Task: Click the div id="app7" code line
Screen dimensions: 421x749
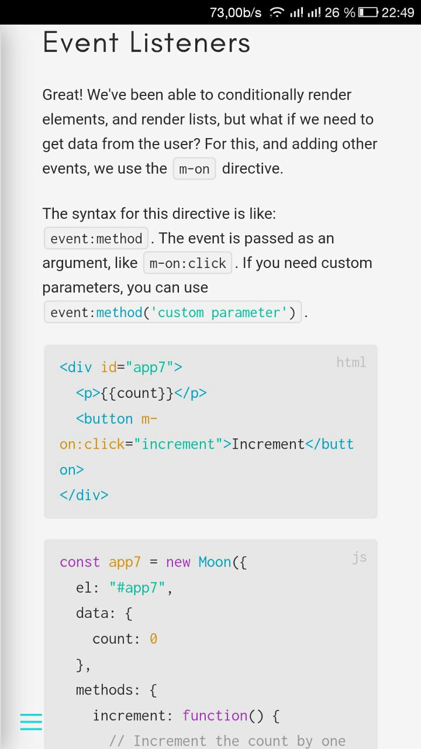Action: click(120, 367)
